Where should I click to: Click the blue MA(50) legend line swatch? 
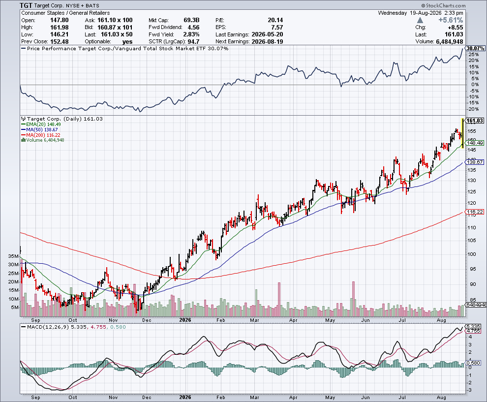23,129
